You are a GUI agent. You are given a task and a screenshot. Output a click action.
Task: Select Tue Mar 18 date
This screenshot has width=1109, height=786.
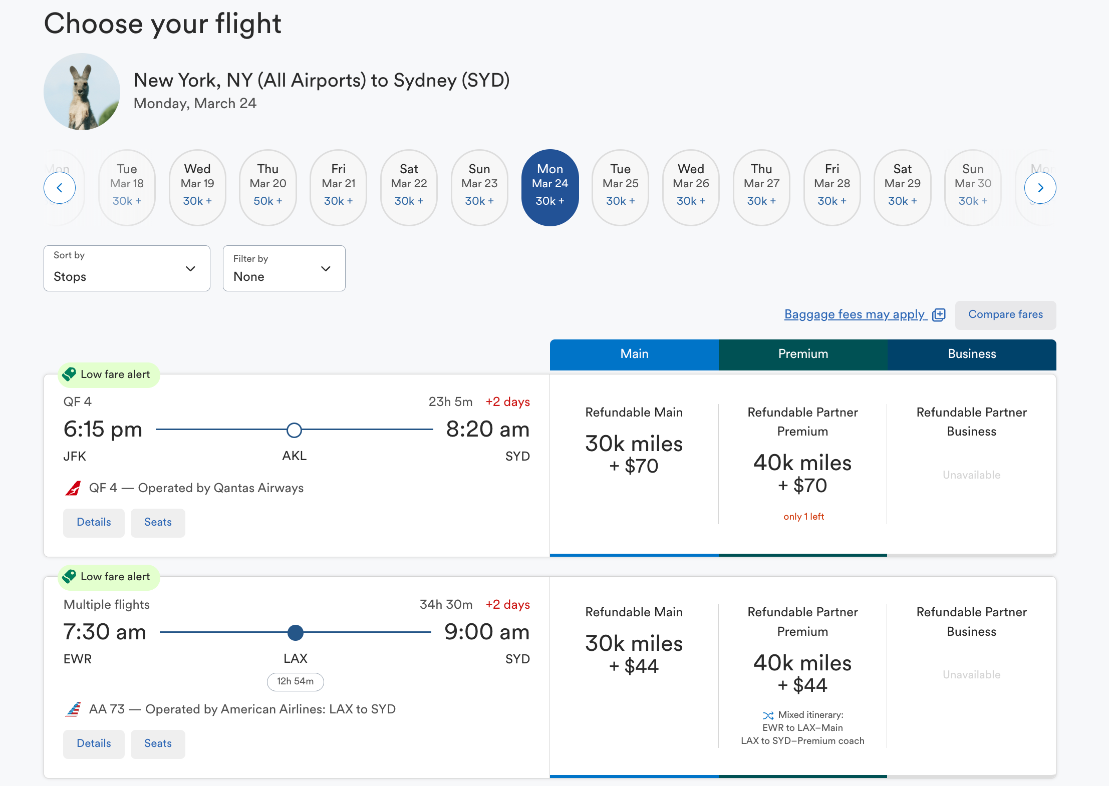[x=127, y=188]
